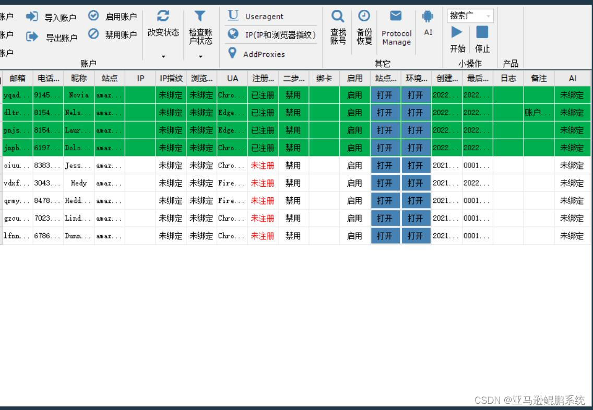Select nickname cell Hedy
This screenshot has width=593, height=410.
click(79, 183)
